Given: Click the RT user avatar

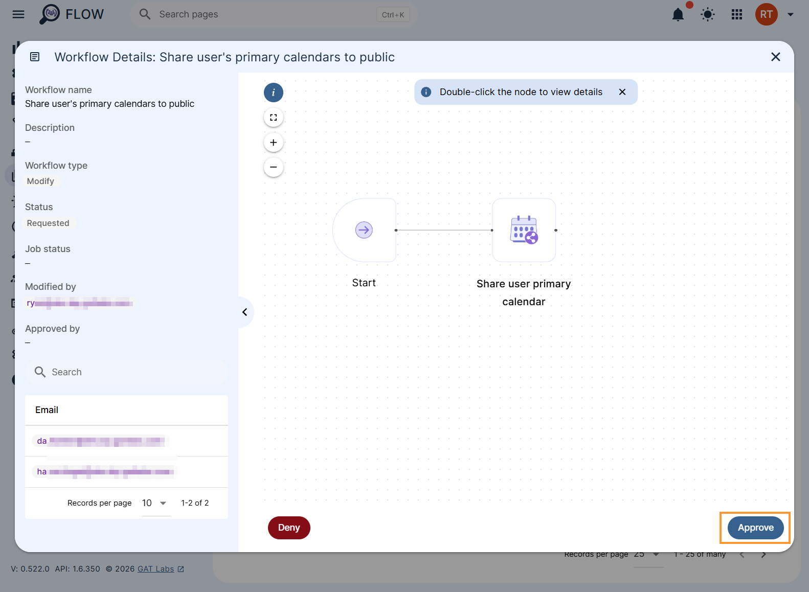Looking at the screenshot, I should pyautogui.click(x=767, y=14).
